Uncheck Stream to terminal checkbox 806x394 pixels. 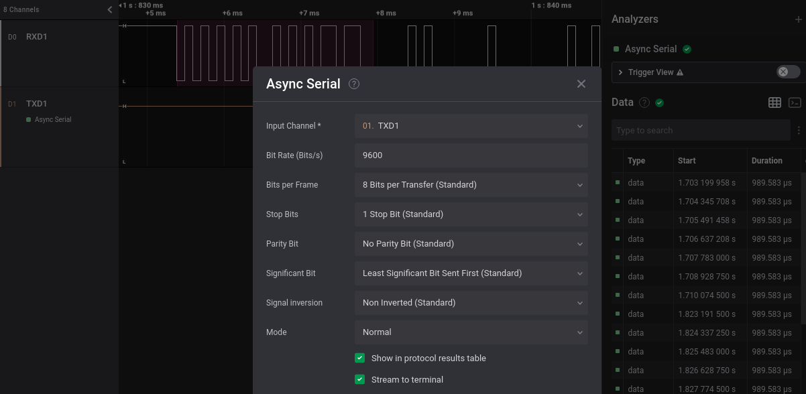coord(360,379)
